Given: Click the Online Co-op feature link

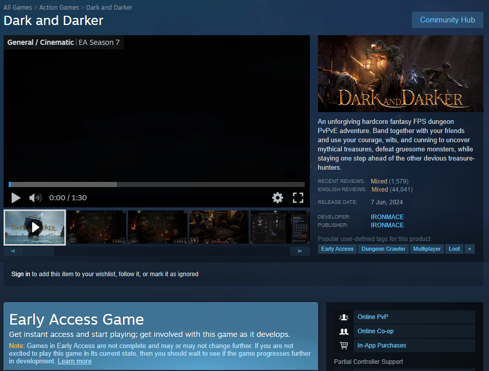Looking at the screenshot, I should 414,331.
